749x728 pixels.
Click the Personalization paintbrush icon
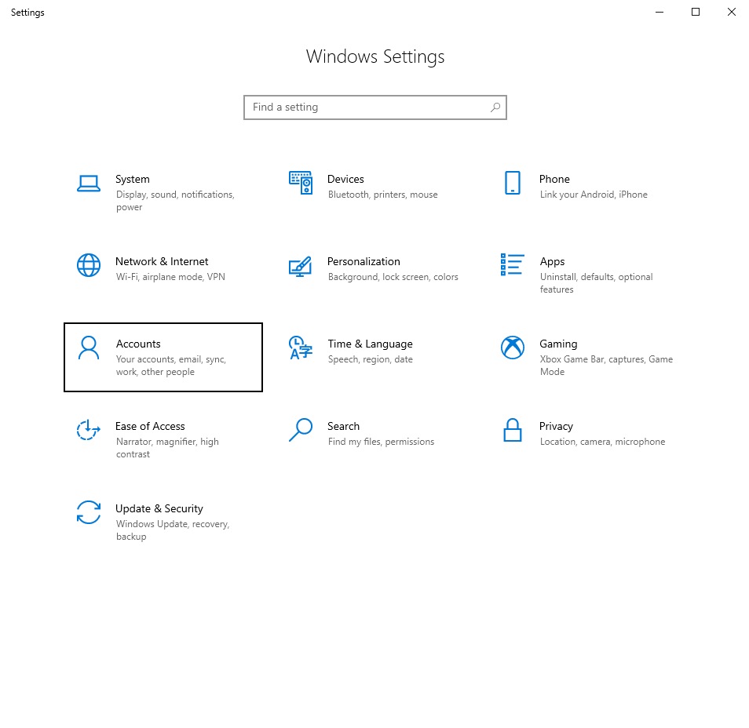click(301, 267)
